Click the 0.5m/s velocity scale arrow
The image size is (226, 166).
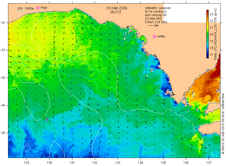(x=153, y=26)
